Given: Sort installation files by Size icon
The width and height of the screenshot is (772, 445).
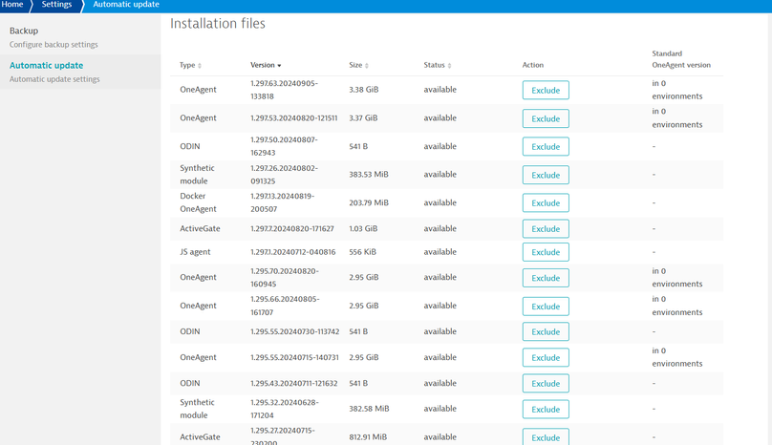Looking at the screenshot, I should click(x=367, y=65).
